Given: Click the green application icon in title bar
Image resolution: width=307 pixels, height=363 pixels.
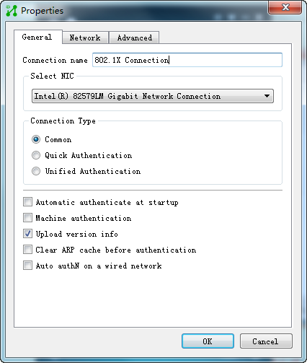Looking at the screenshot, I should tap(12, 11).
